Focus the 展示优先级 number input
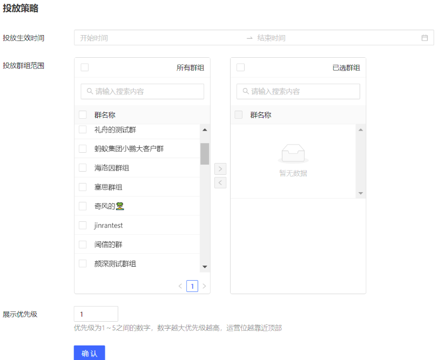The image size is (439, 360). (96, 314)
